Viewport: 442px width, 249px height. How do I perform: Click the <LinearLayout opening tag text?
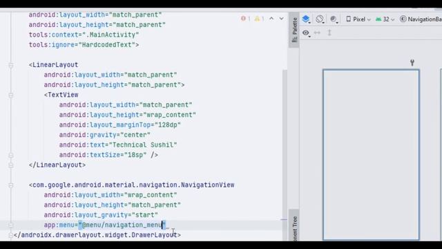(53, 65)
